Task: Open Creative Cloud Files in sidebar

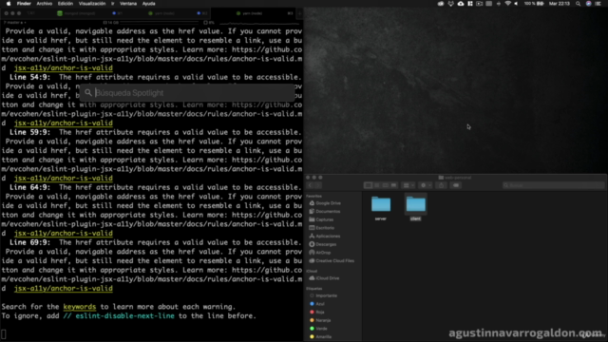Action: click(332, 260)
